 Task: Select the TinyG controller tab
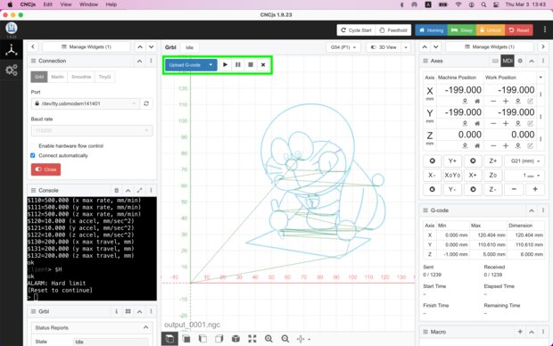104,77
